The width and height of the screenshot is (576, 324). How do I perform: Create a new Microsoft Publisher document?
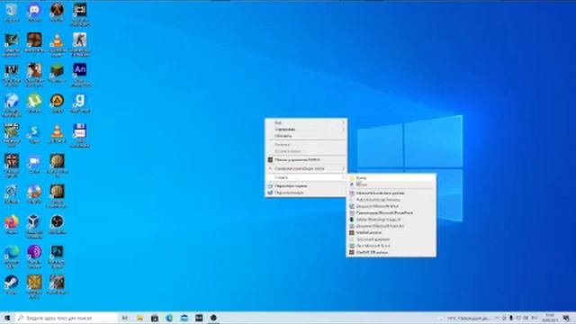(391, 226)
